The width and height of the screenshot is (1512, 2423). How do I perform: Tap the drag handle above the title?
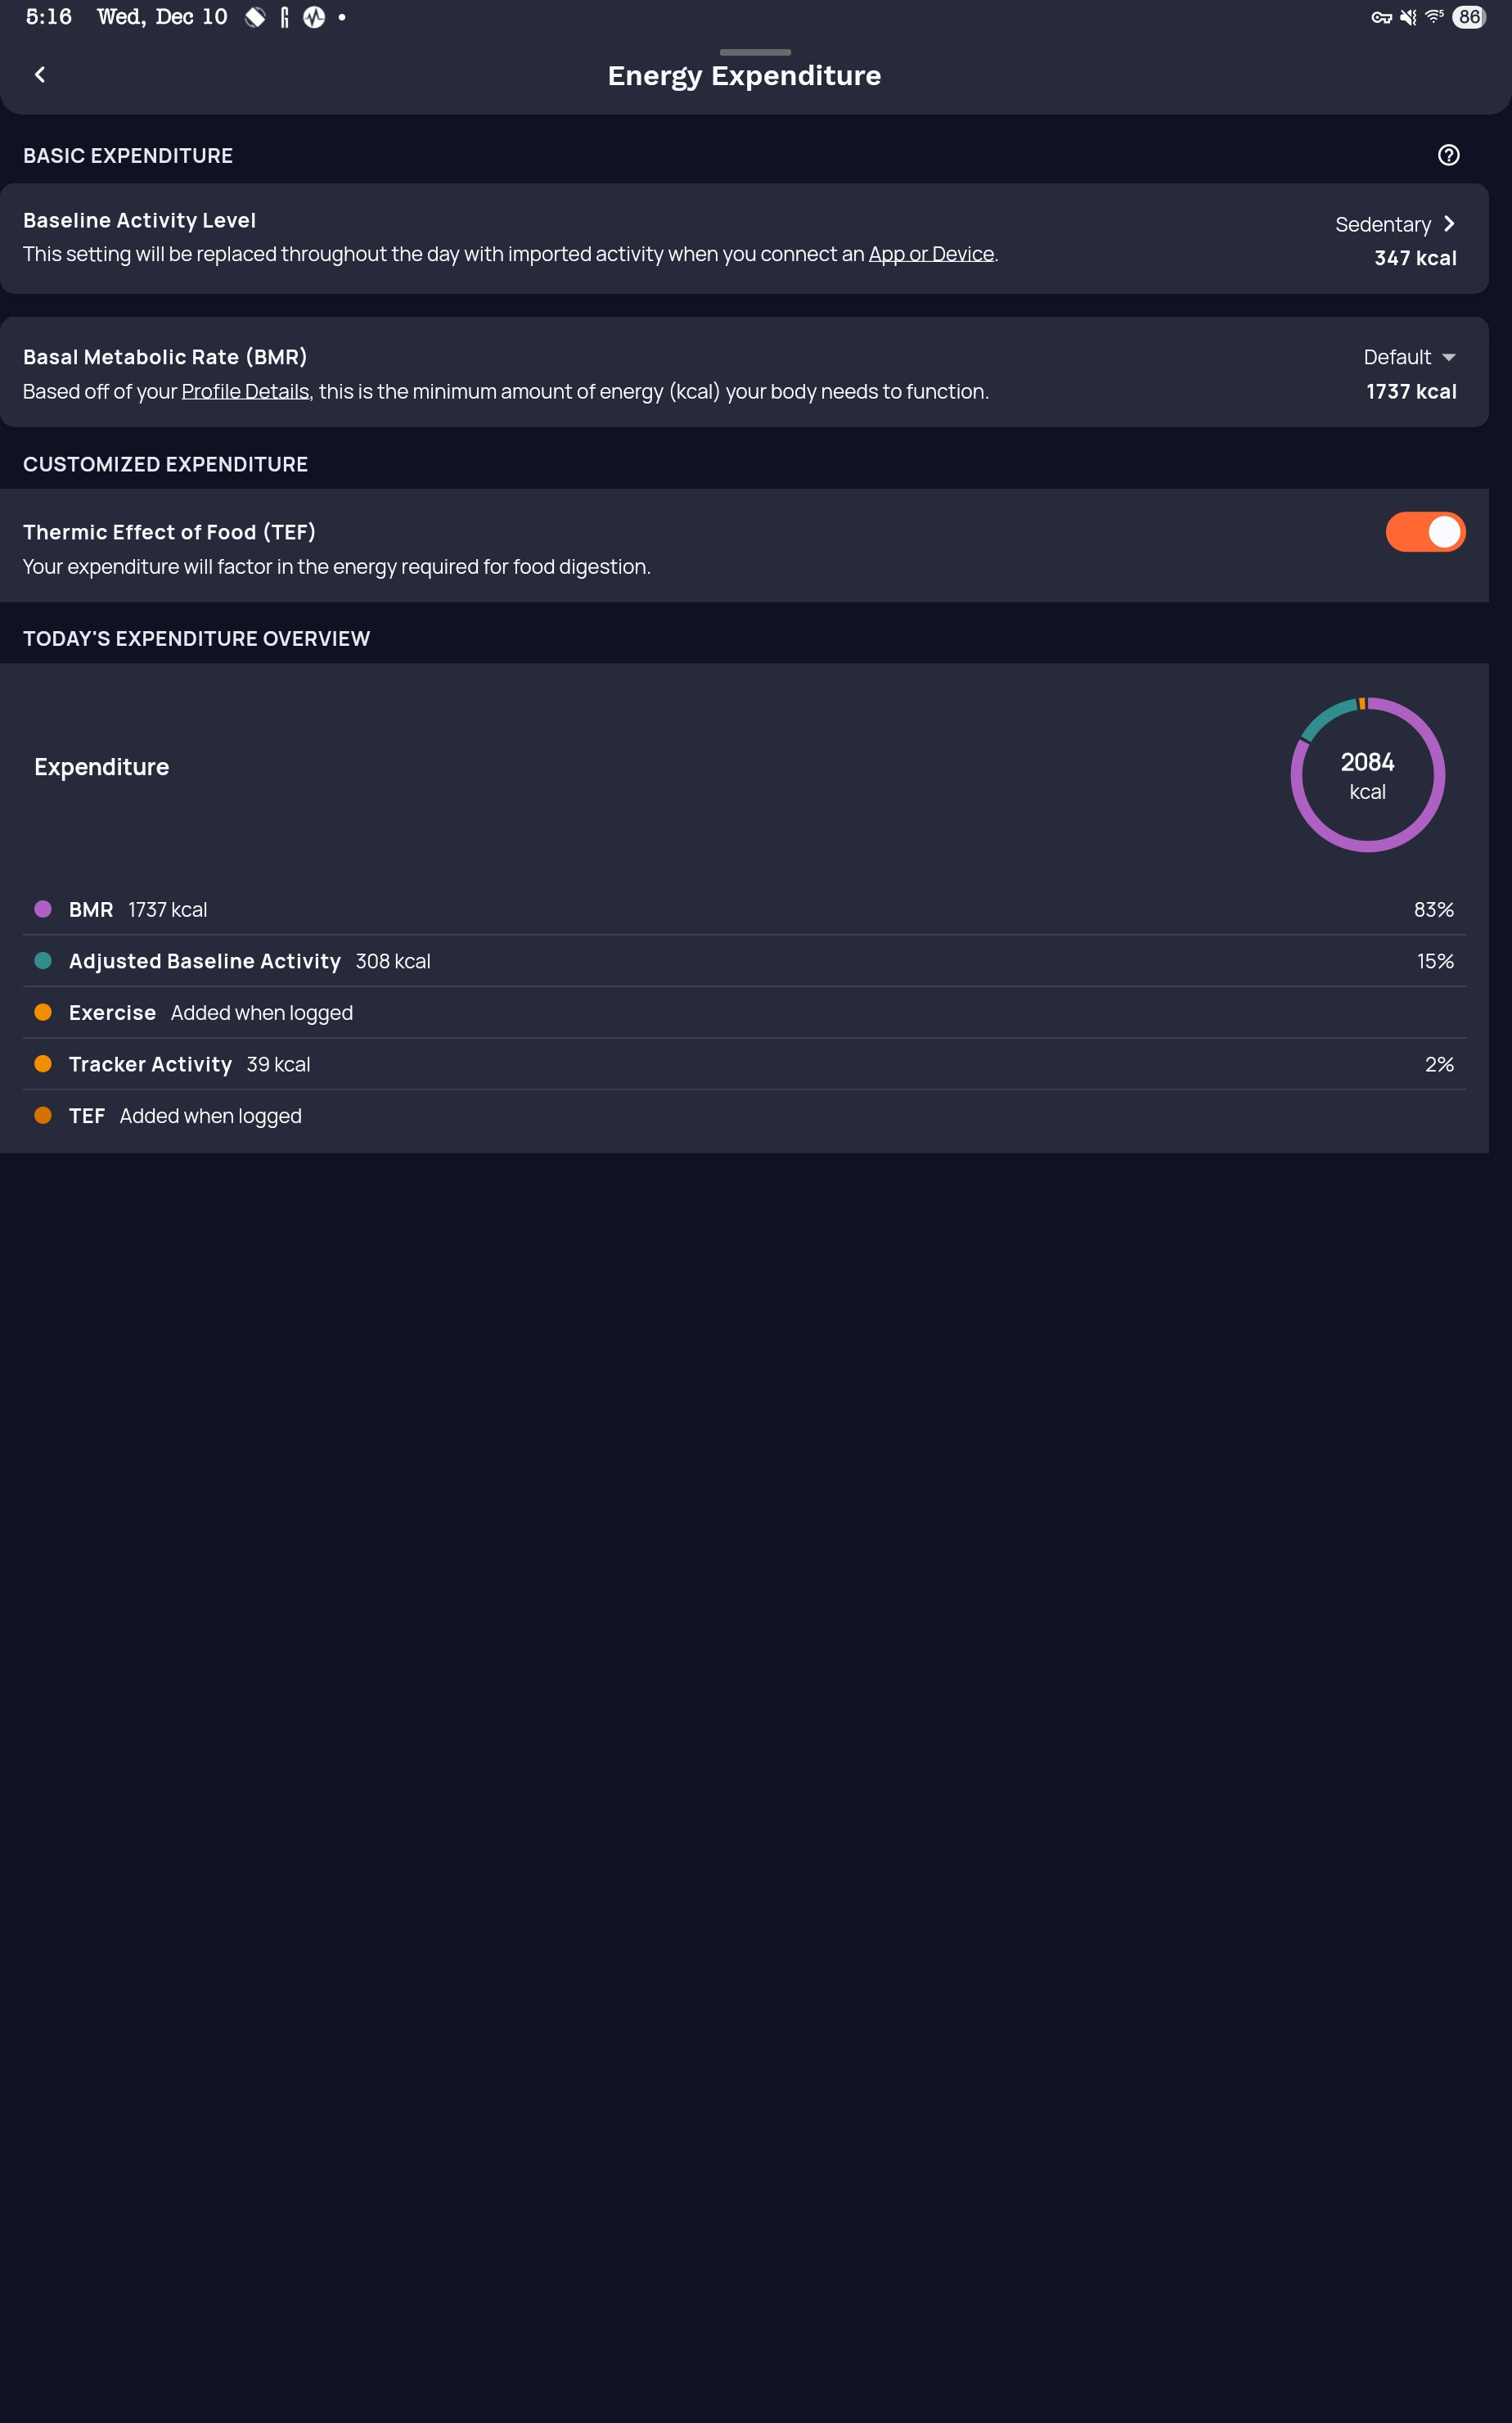click(x=755, y=52)
